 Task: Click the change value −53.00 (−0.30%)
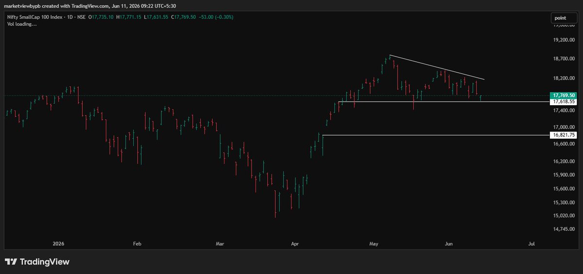[217, 17]
